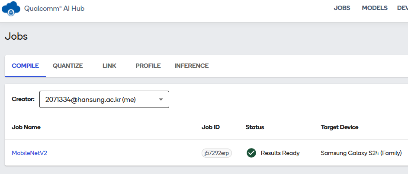Open the JOBS navigation menu item
Screen dimensions: 408x174
coord(342,8)
